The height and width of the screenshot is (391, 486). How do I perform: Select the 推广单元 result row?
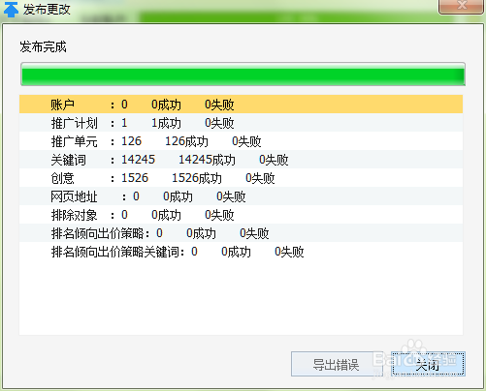(x=241, y=141)
